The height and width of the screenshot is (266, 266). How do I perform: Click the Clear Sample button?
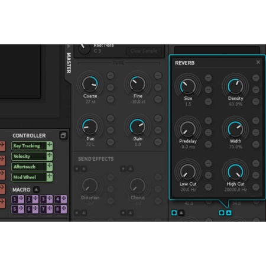(144, 51)
